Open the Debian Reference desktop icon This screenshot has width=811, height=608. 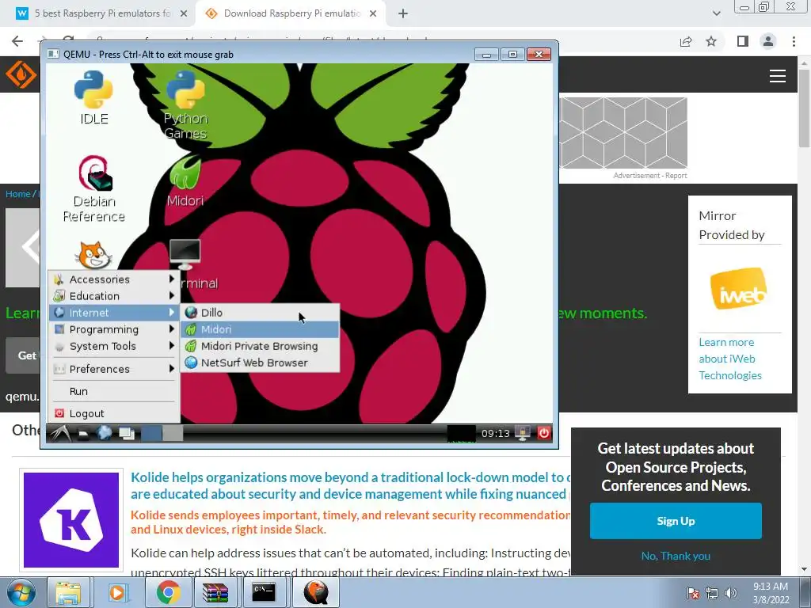click(x=94, y=188)
